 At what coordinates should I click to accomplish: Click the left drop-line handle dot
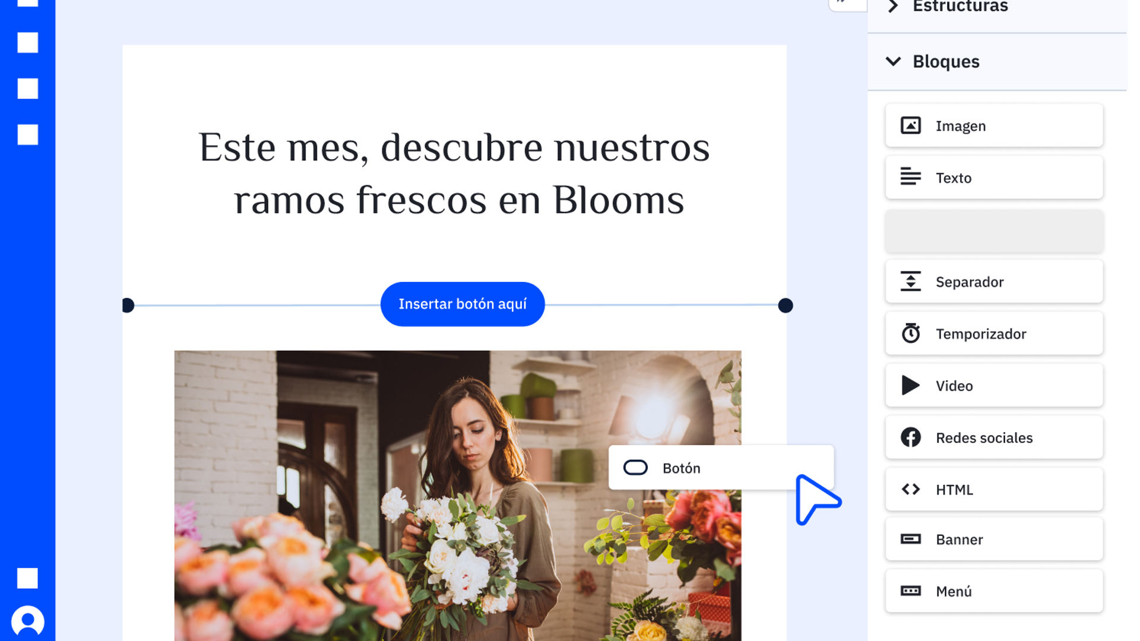point(128,305)
